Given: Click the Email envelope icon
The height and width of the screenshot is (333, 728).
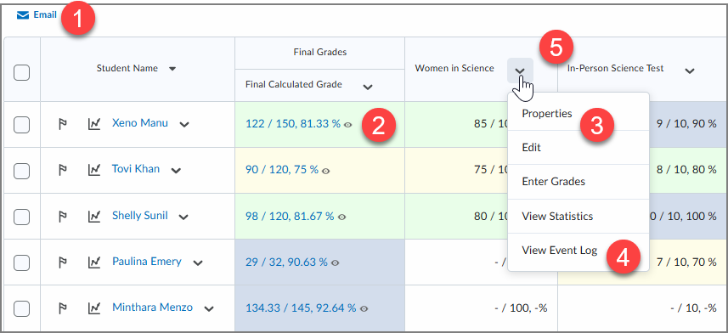Looking at the screenshot, I should [23, 15].
